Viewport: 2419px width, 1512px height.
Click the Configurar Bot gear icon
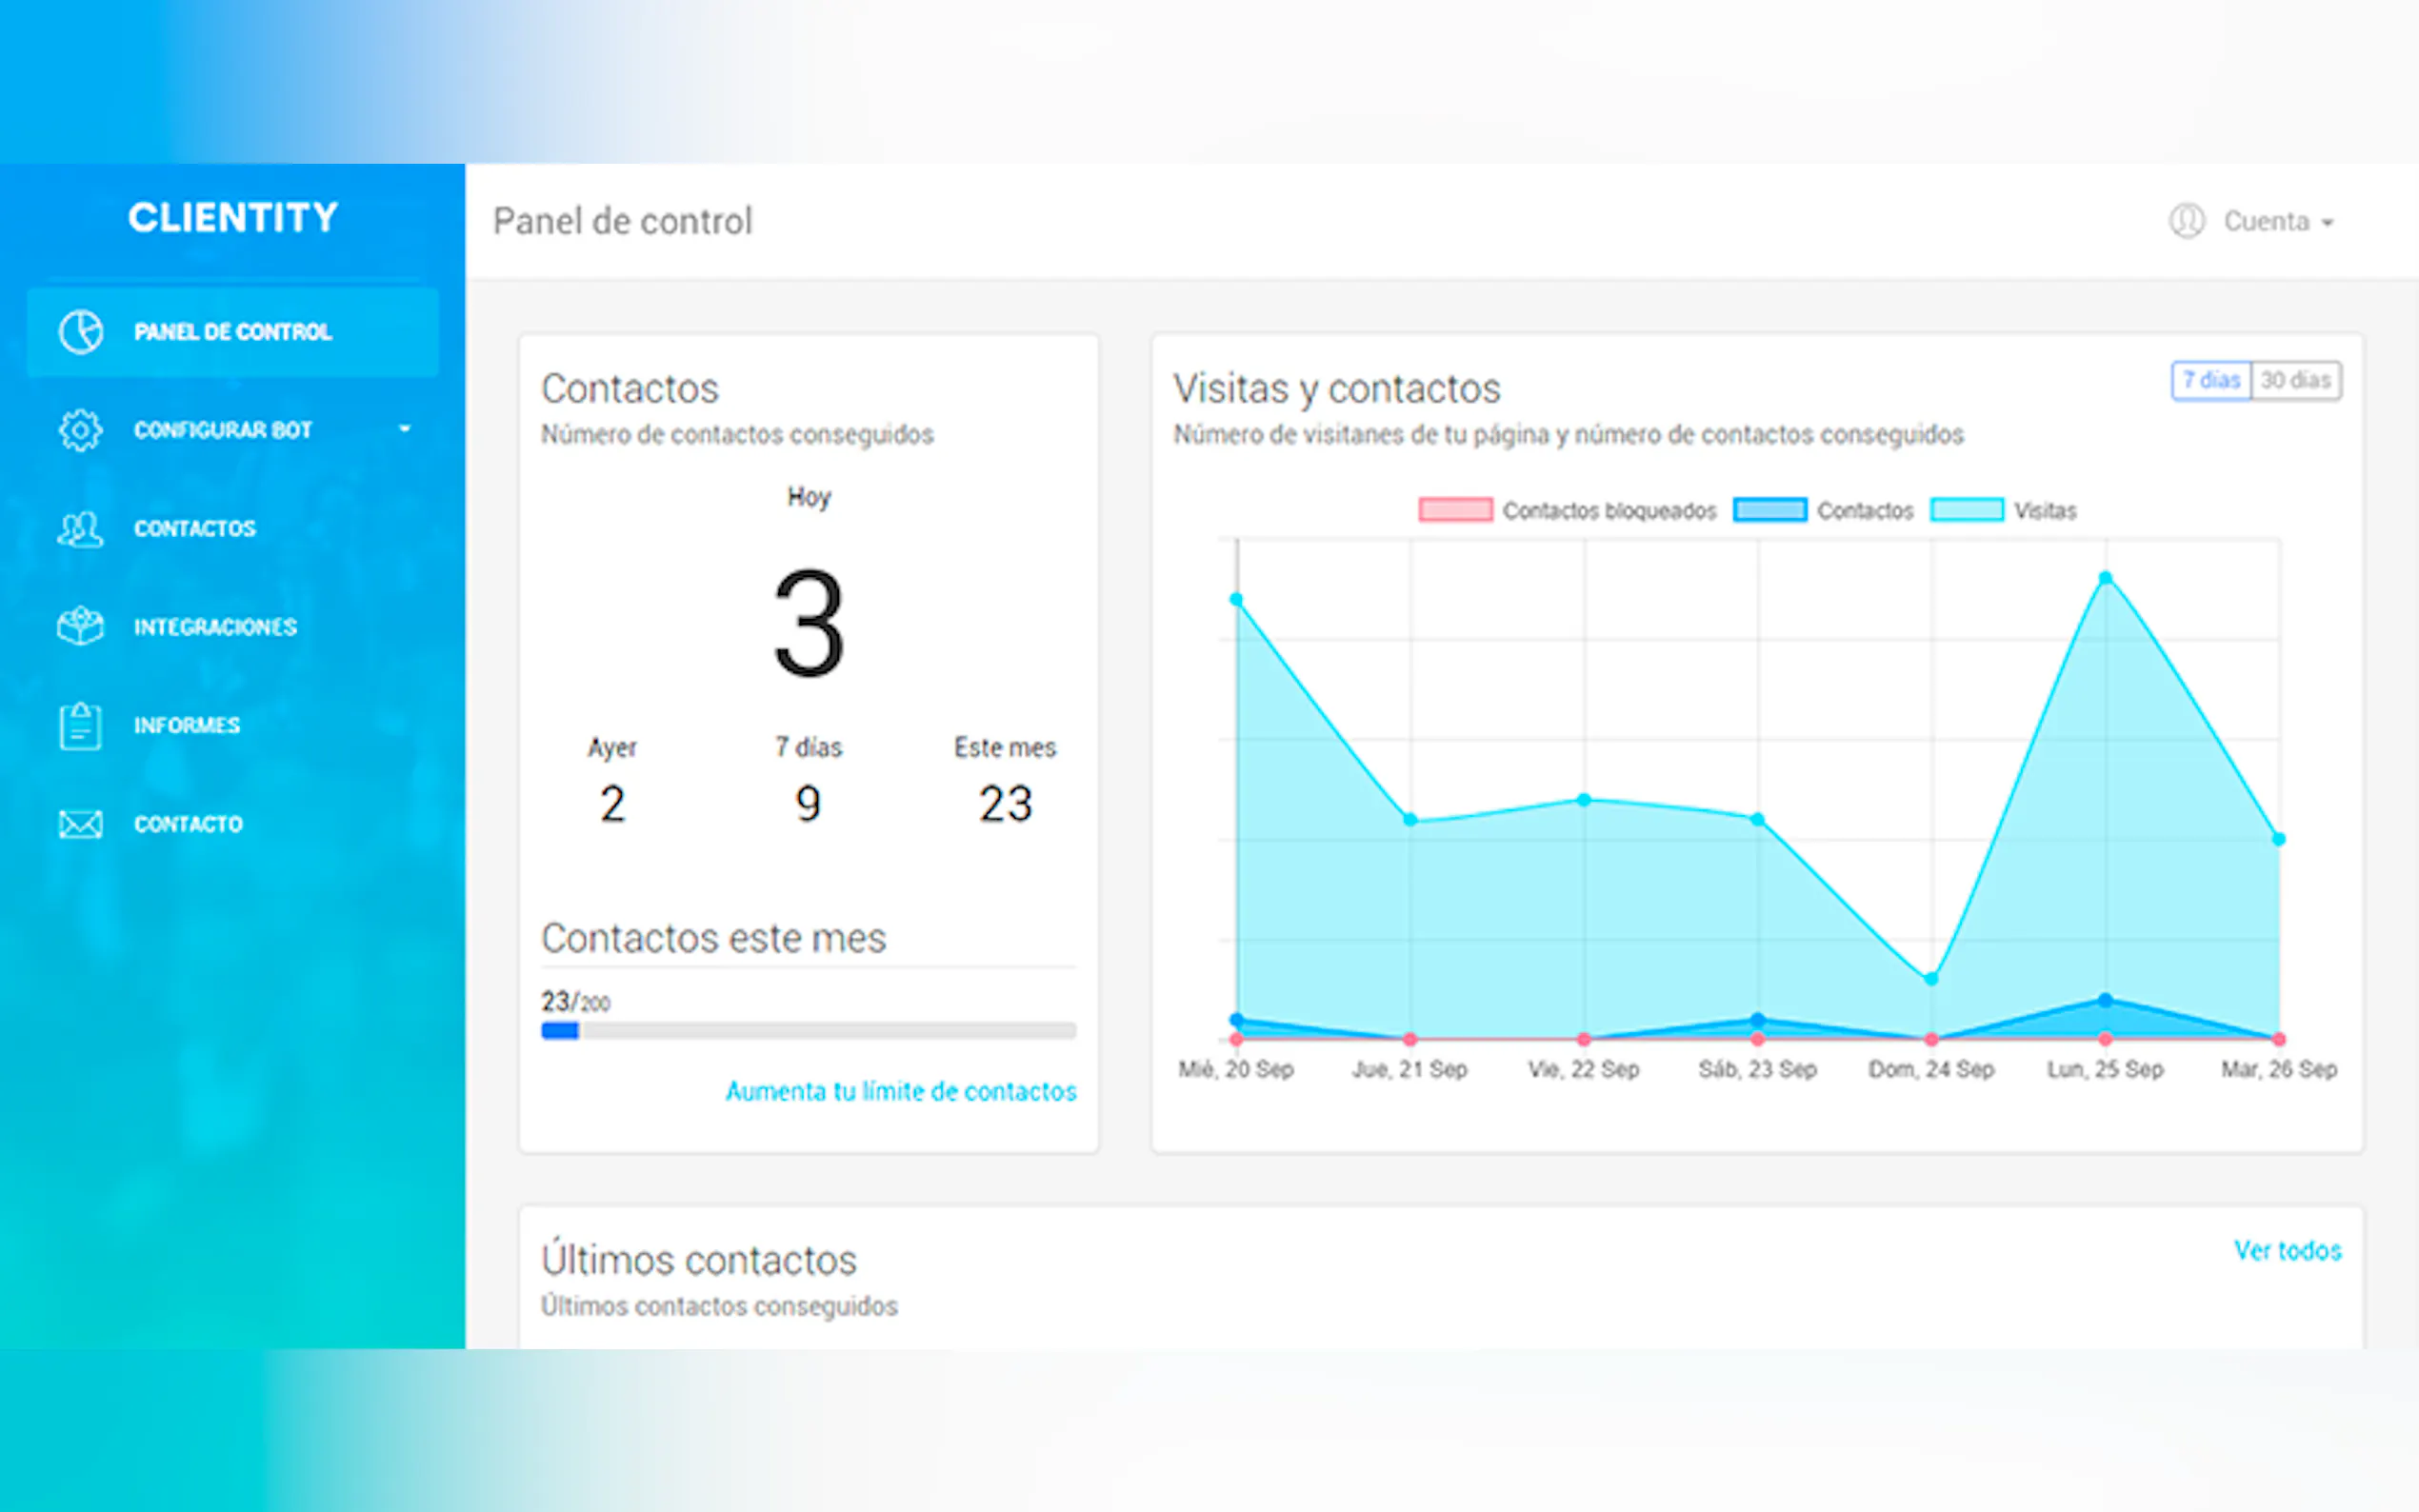click(x=80, y=430)
